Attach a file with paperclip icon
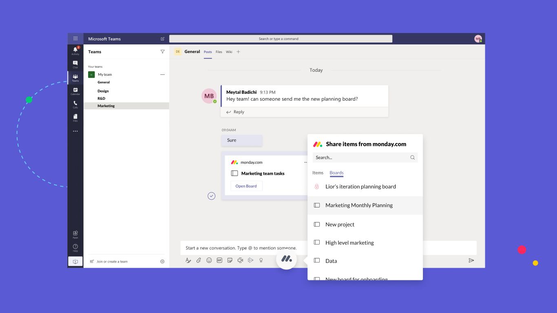 pyautogui.click(x=199, y=260)
